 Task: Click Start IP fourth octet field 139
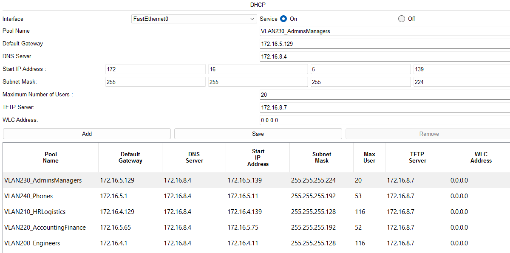coord(462,69)
